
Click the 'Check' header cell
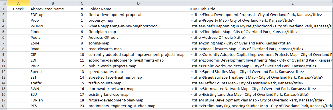click(18, 9)
